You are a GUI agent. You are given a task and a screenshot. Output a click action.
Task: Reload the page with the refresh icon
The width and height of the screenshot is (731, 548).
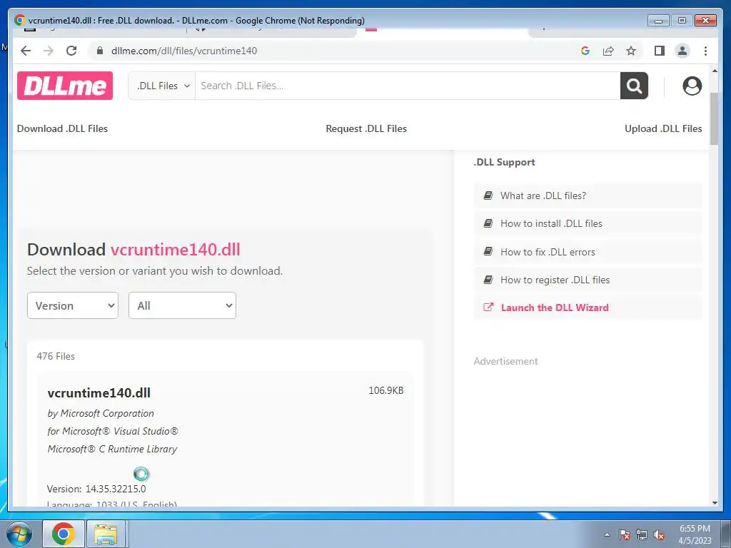(x=71, y=51)
